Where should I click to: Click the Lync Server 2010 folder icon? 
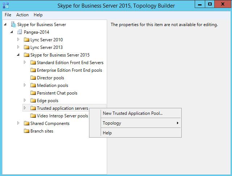click(26, 40)
